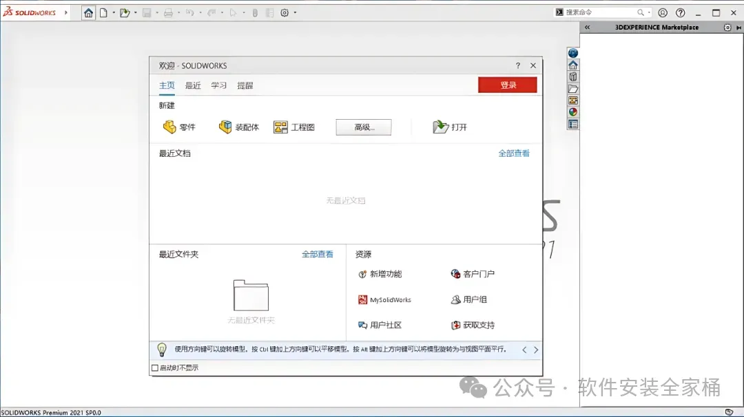
Task: Open the Undo dropdown arrow
Action: pos(200,13)
